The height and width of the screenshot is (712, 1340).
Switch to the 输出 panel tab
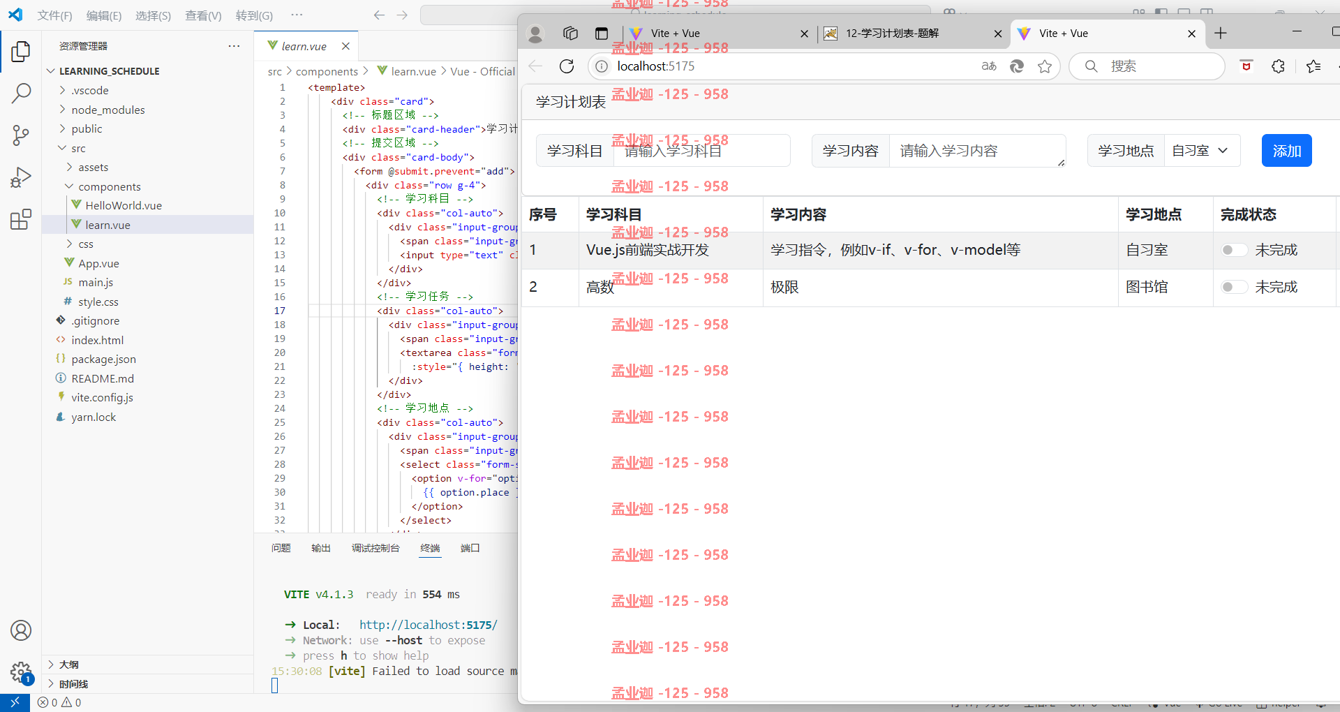[x=321, y=548]
